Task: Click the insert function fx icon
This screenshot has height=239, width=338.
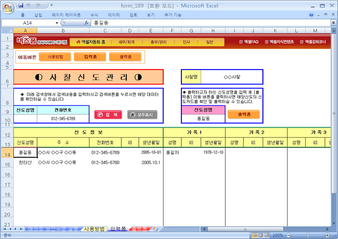Action: point(86,23)
